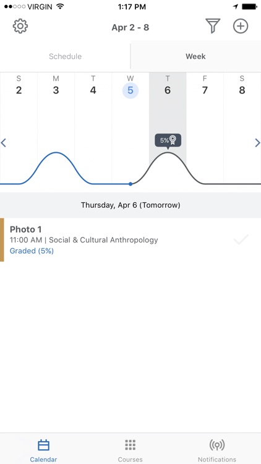Tap the Apr 2 - 8 date range title

[x=130, y=27]
